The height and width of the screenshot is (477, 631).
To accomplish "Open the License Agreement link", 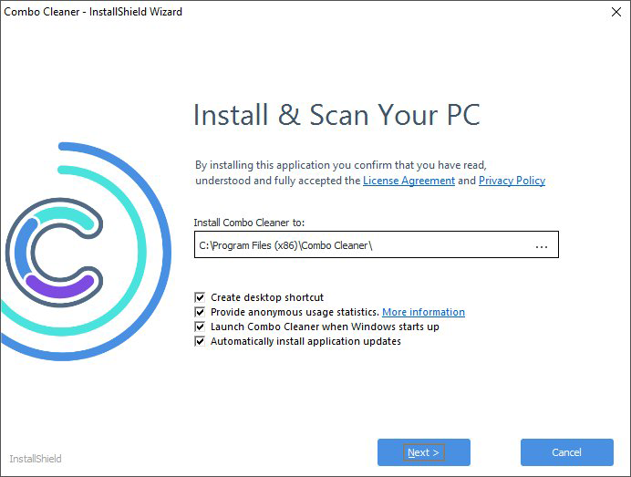I will pos(409,181).
